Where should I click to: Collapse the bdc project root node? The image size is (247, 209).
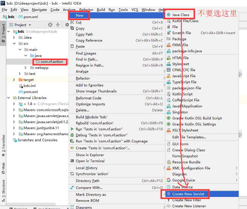point(9,31)
